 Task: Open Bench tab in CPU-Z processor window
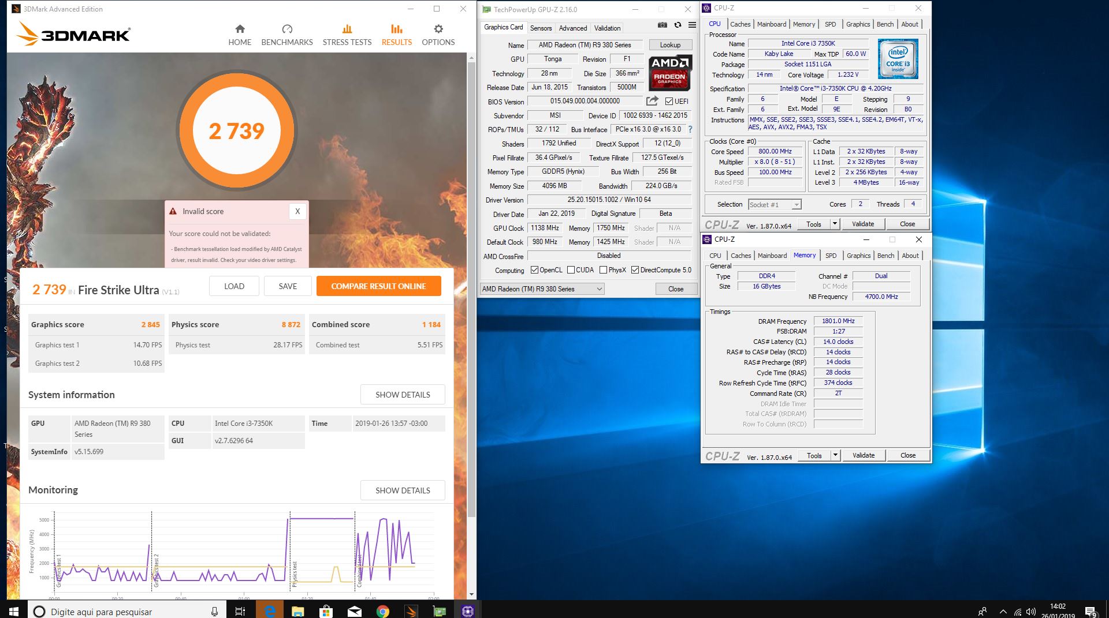(x=885, y=24)
